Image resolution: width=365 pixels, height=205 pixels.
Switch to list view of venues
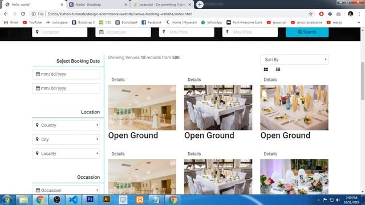(x=278, y=69)
